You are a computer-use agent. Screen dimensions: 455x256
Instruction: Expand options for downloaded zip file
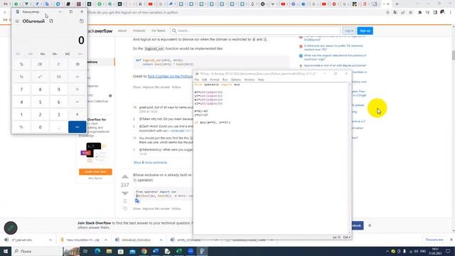click(106, 240)
